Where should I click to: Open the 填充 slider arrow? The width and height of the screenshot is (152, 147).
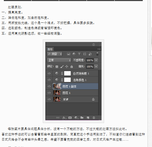[96, 67]
